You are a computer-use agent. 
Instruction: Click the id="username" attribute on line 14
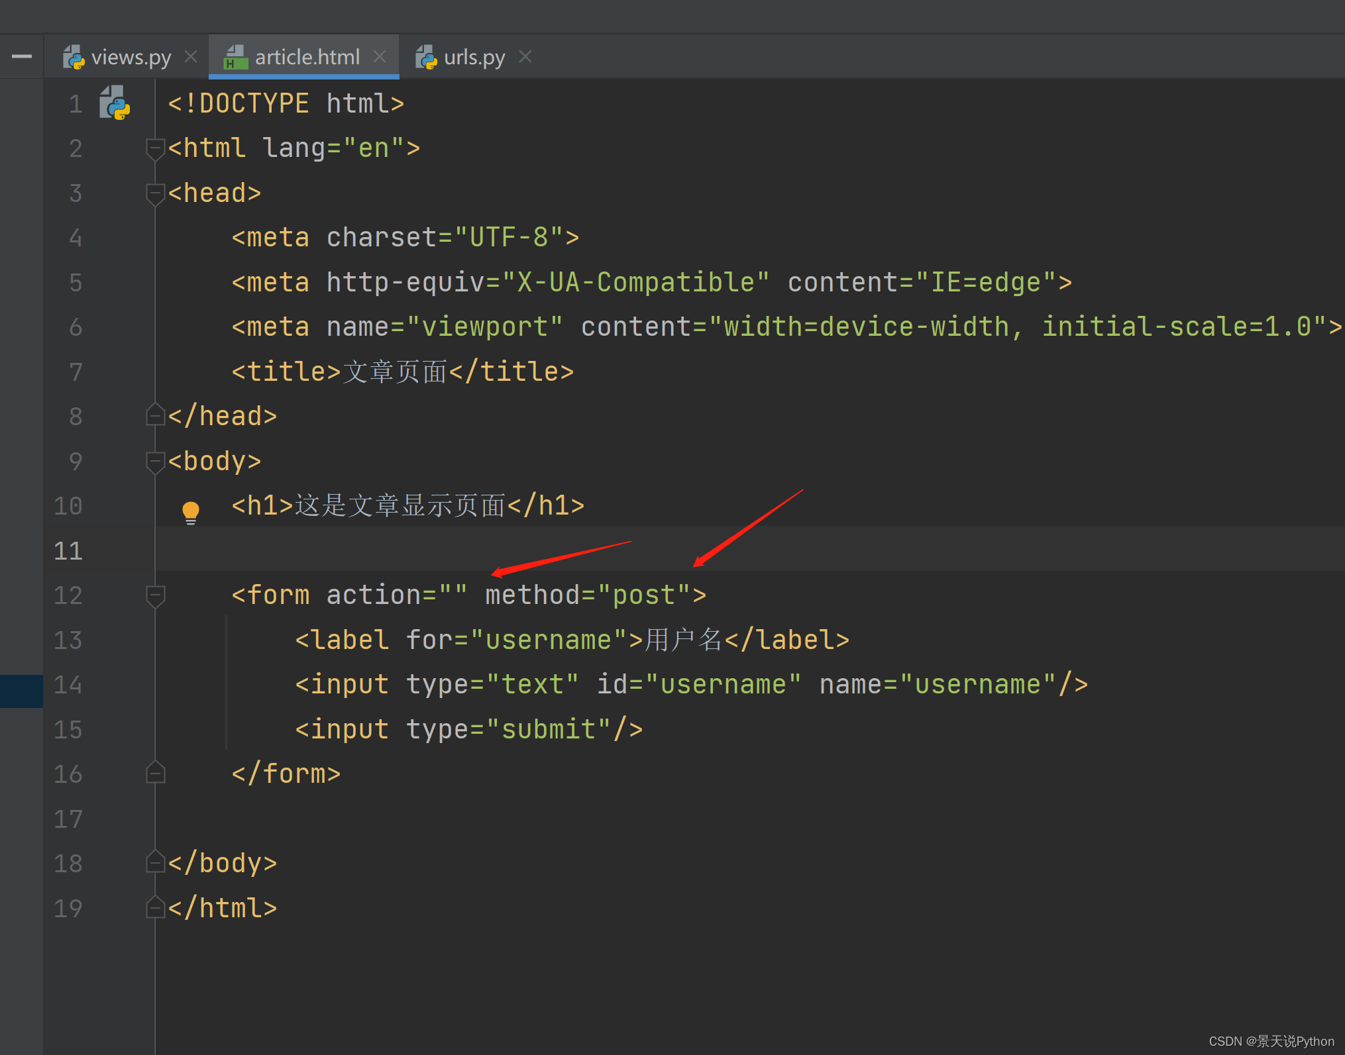point(699,684)
